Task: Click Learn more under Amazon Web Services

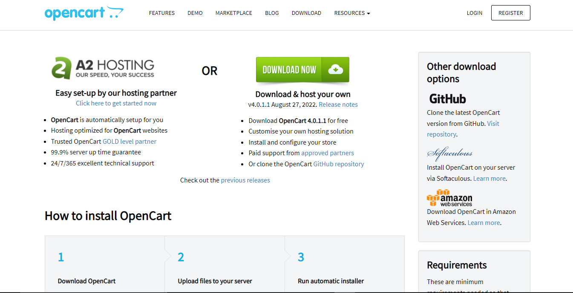Action: (x=484, y=223)
